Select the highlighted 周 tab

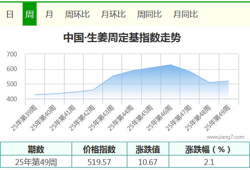pyautogui.click(x=29, y=14)
